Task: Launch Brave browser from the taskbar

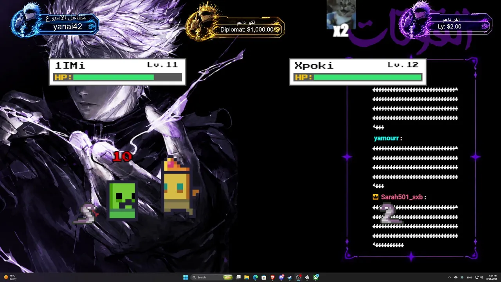Action: [x=273, y=277]
